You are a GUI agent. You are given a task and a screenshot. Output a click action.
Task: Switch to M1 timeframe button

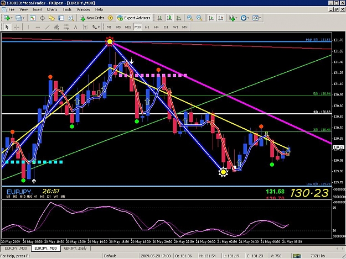[109, 27]
